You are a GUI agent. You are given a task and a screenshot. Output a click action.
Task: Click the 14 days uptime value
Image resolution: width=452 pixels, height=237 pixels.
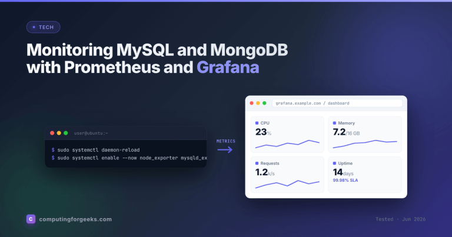(343, 172)
